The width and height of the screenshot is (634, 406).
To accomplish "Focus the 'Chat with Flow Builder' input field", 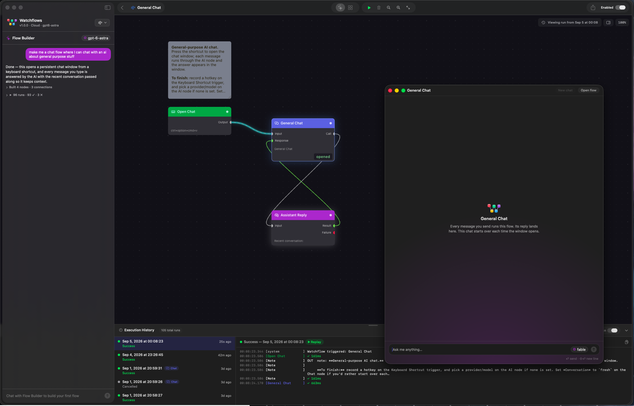I will (53, 396).
